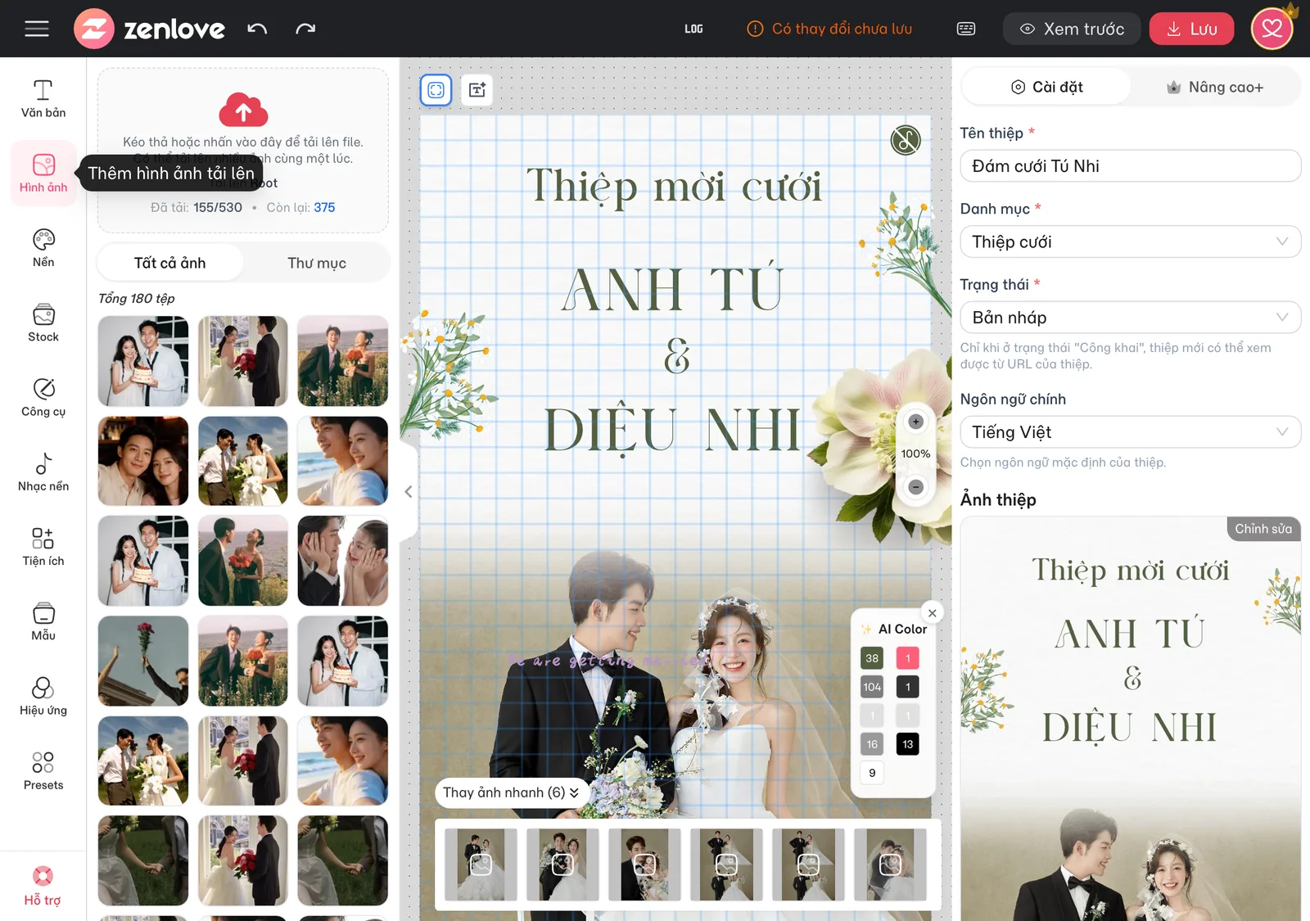This screenshot has height=921, width=1310.
Task: Open the Mẫu templates panel
Action: click(43, 621)
